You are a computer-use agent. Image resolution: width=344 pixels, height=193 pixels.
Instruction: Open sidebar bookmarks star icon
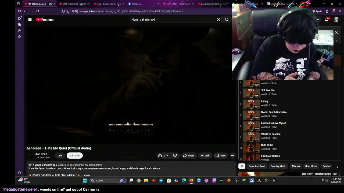pos(19,37)
